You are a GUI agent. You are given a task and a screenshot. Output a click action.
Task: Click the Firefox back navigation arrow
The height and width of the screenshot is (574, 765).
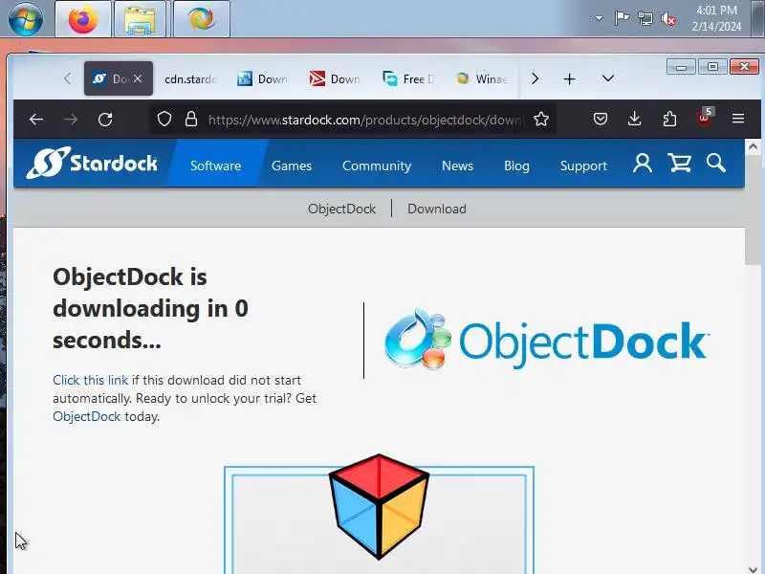36,119
